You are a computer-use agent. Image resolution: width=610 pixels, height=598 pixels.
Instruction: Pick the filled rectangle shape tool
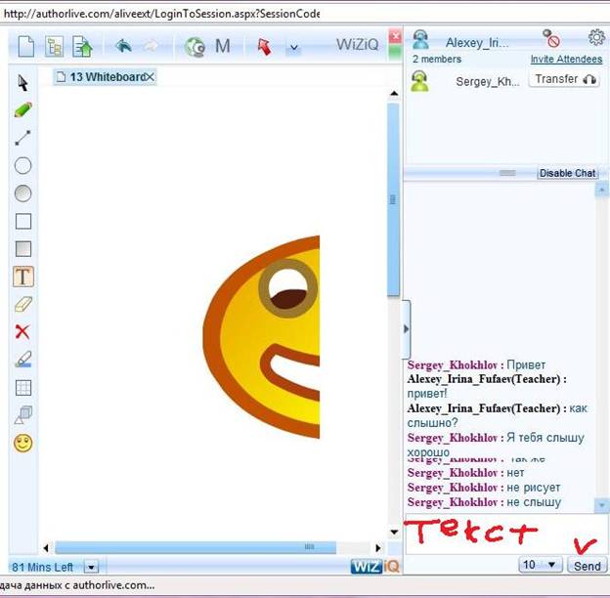click(23, 249)
